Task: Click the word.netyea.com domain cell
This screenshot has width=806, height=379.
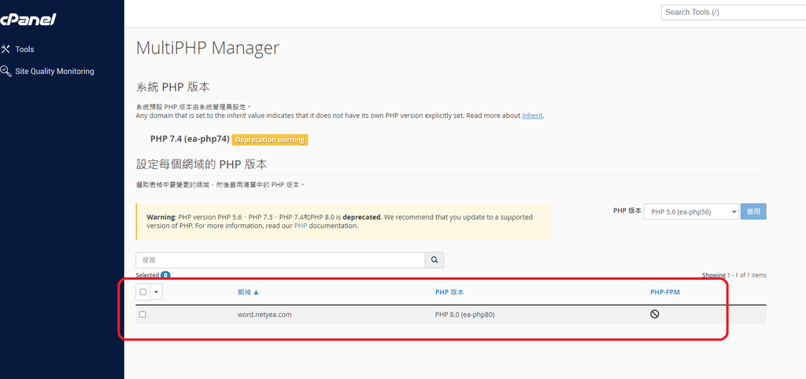Action: click(264, 315)
